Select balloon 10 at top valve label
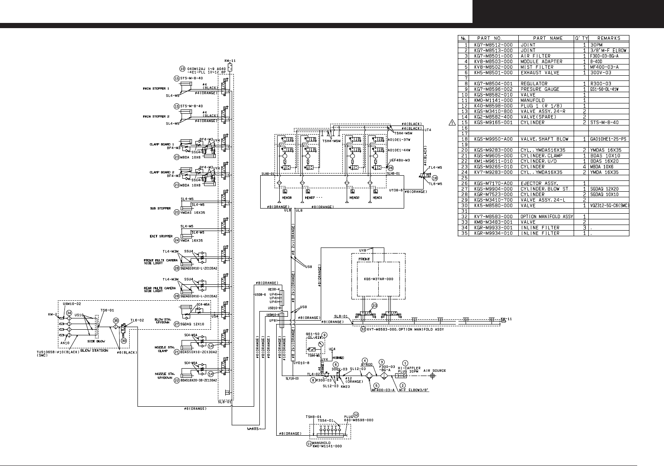664x466 pixels. coord(183,68)
